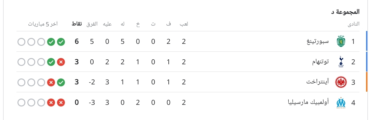
Task: Click Tottenham's green win checkmark icon
Action: coord(51,62)
